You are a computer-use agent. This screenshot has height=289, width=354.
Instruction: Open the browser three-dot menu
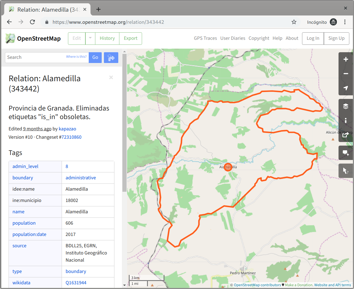pyautogui.click(x=345, y=22)
